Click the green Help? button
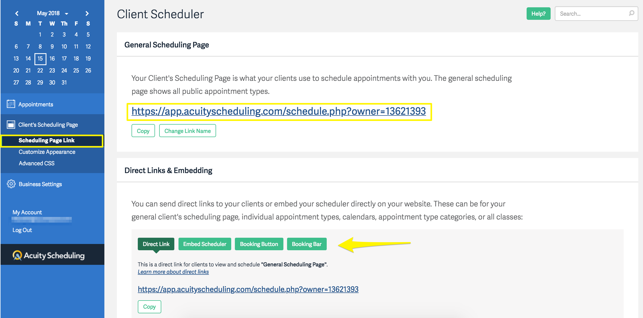Image resolution: width=643 pixels, height=318 pixels. (x=538, y=14)
